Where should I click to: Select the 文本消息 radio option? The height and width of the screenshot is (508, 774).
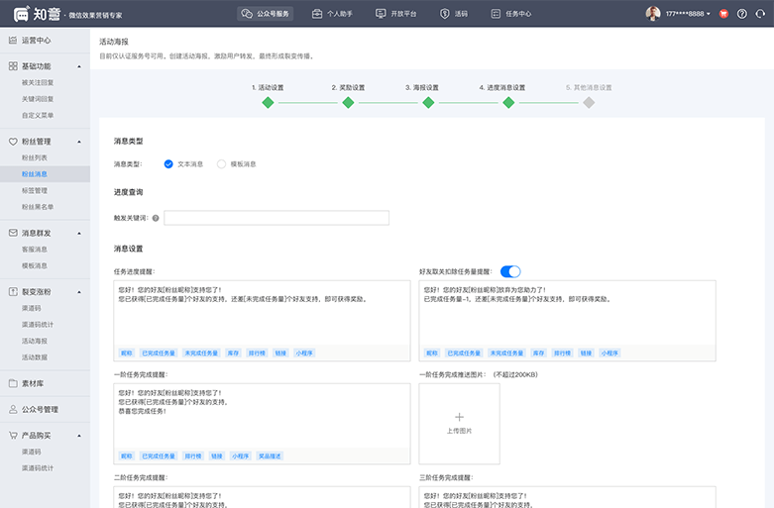168,163
